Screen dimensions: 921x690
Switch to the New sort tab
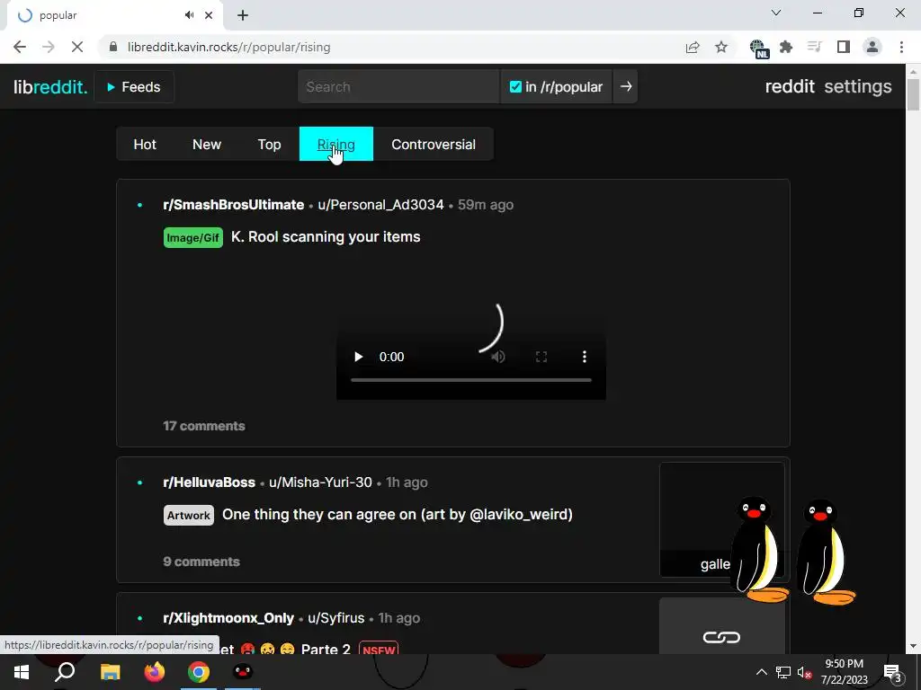(x=207, y=145)
